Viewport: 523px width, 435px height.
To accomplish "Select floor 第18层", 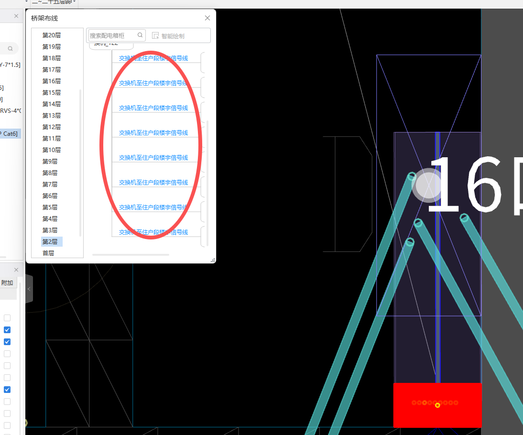I will click(x=52, y=58).
